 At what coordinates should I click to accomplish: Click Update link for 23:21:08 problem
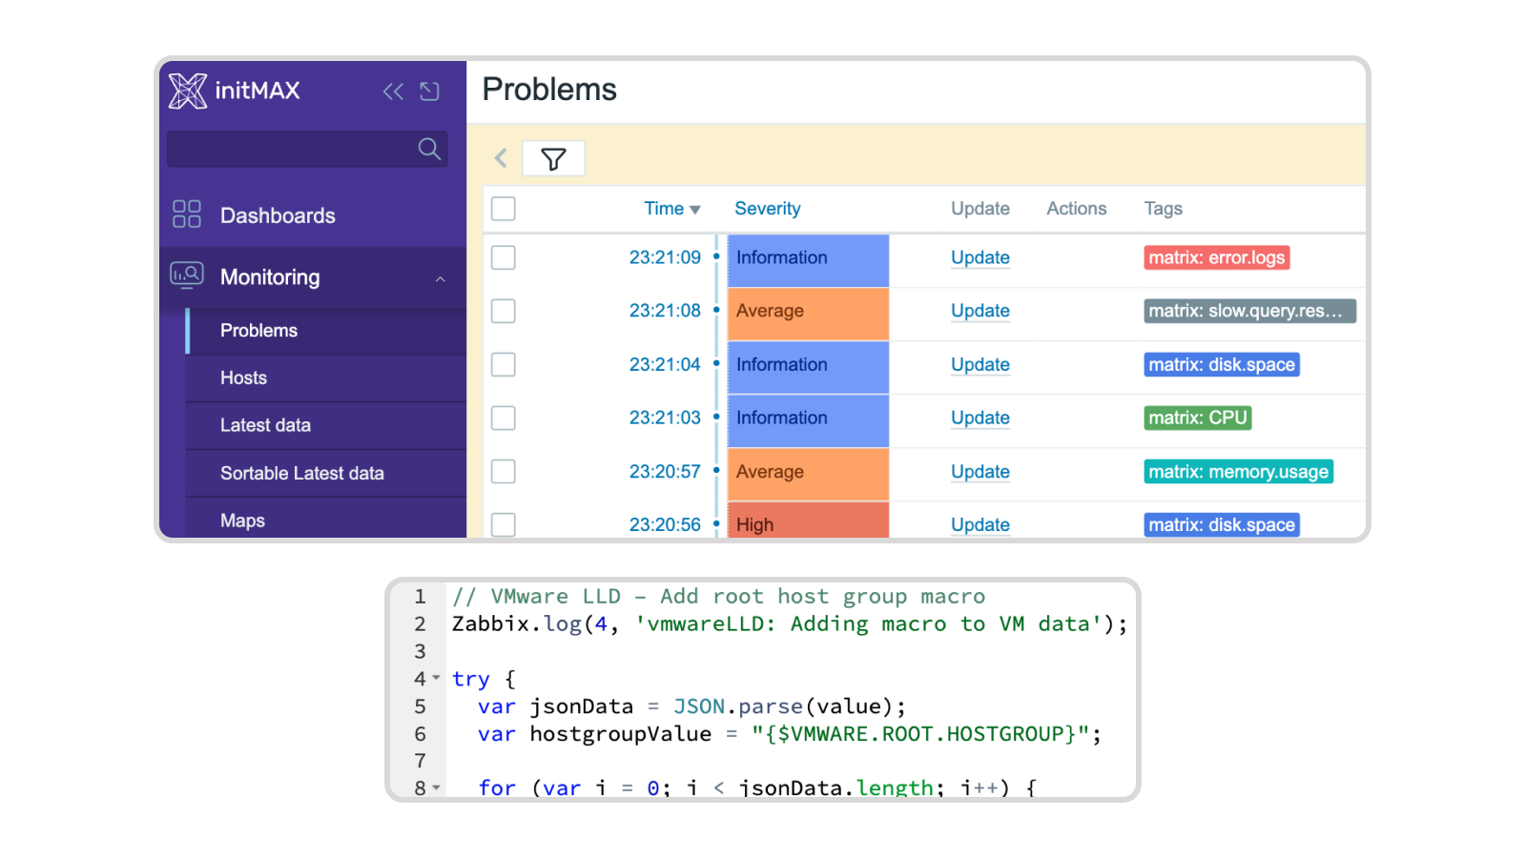point(980,311)
